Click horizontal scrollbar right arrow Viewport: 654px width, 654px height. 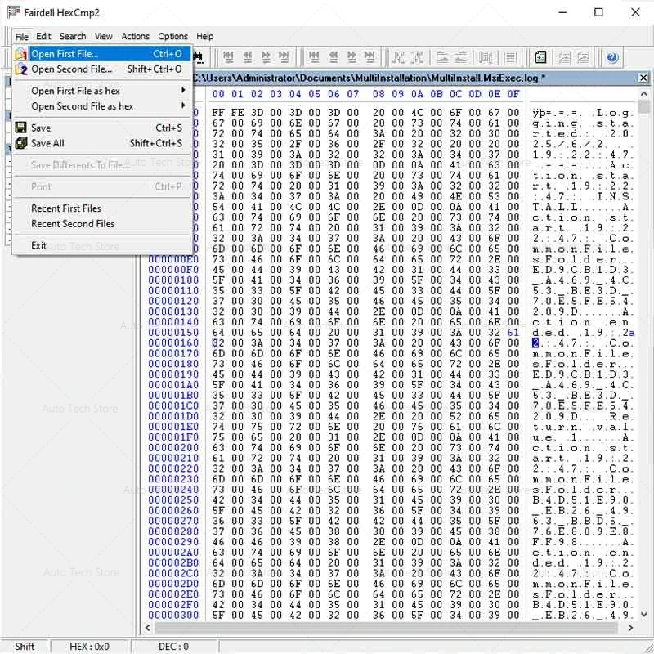630,627
